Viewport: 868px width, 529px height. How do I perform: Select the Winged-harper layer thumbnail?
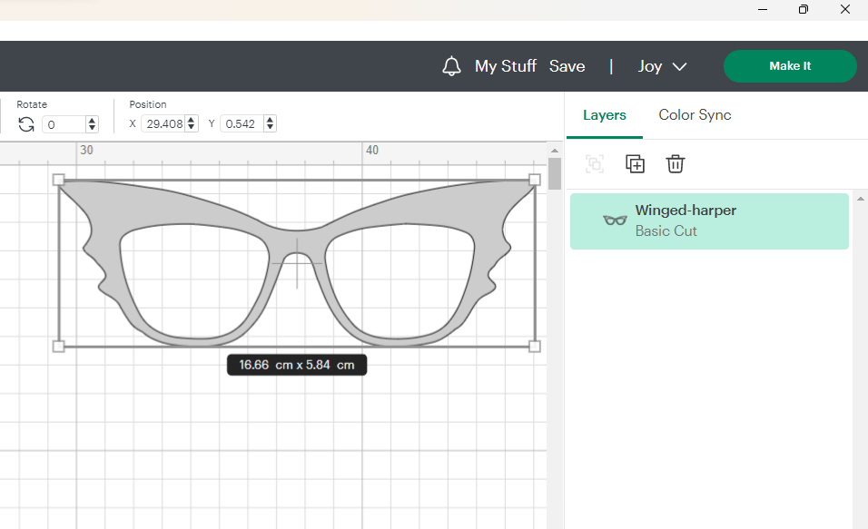click(615, 220)
